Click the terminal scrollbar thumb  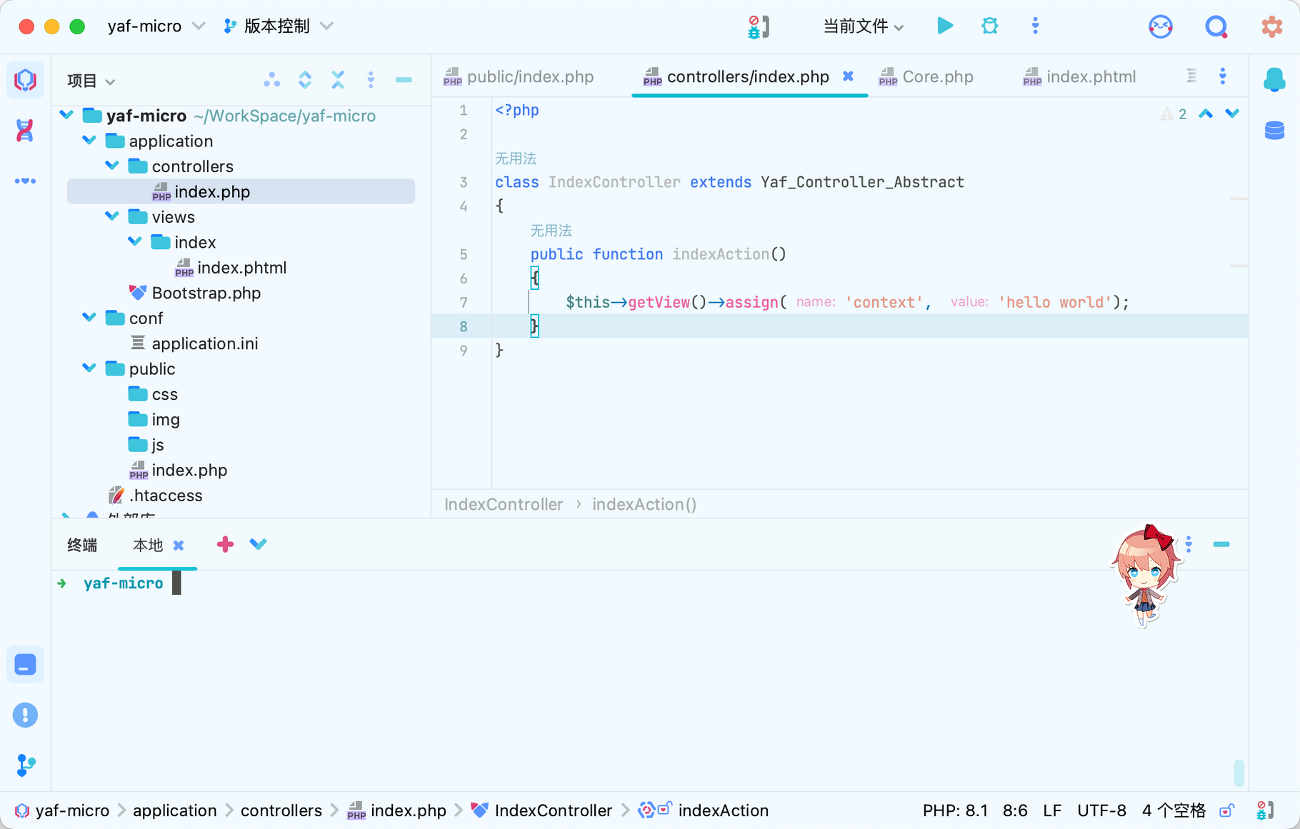[x=1239, y=772]
